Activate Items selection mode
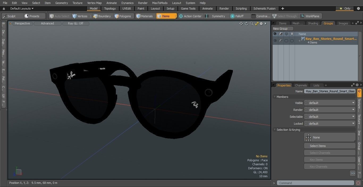This screenshot has height=187, width=363. click(x=166, y=16)
